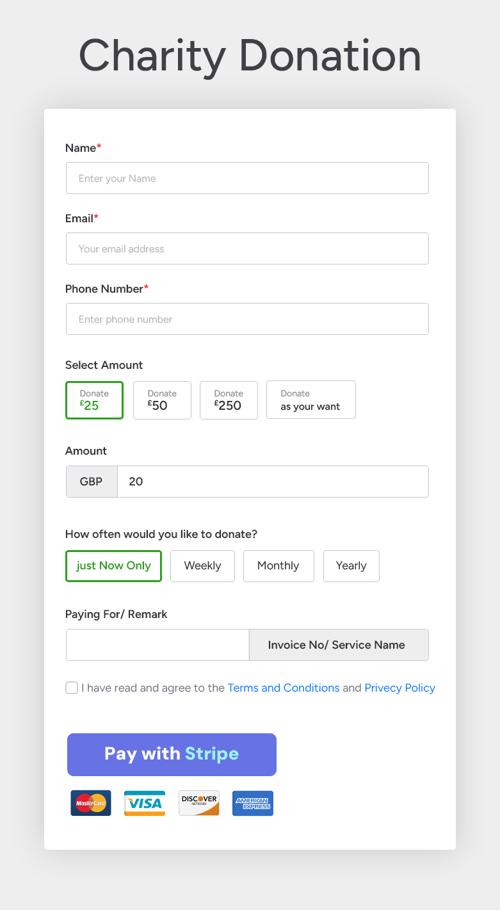Viewport: 500px width, 910px height.
Task: Focus the Name input field
Action: click(247, 178)
